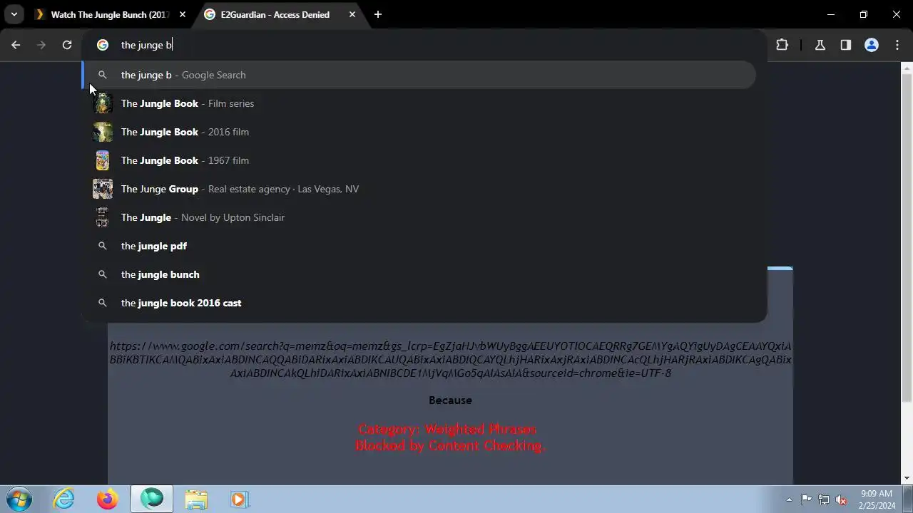Select The Jungle Book 2016 film suggestion
Viewport: 913px width, 513px height.
[419, 132]
